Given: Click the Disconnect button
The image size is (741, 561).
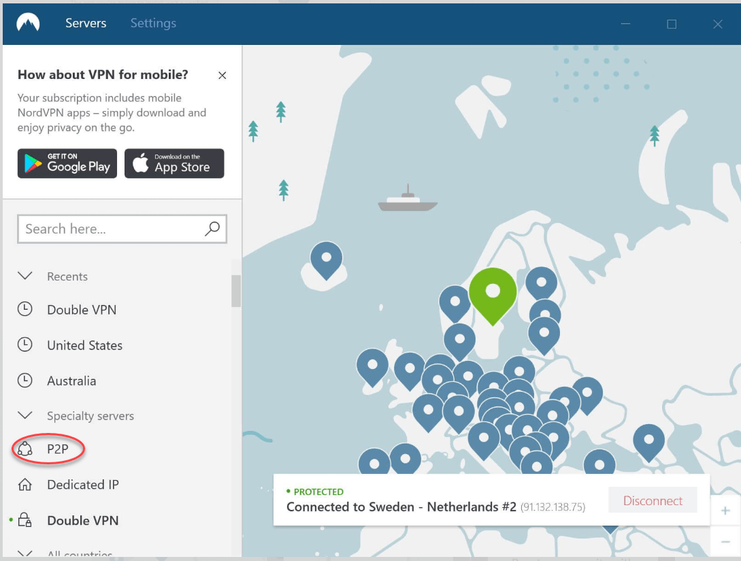Looking at the screenshot, I should 652,500.
